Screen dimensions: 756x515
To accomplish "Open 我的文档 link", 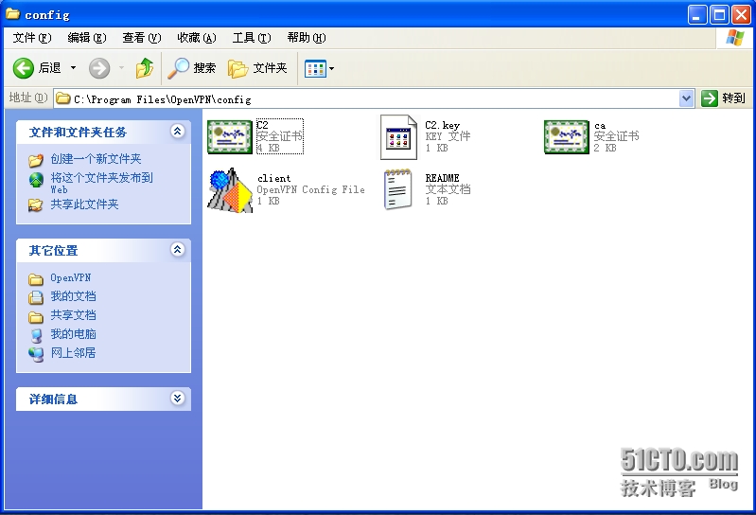I will coord(73,296).
